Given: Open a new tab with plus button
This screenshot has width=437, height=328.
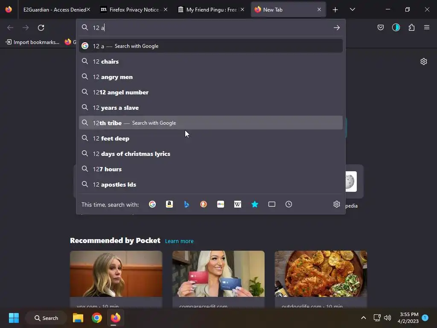Looking at the screenshot, I should point(335,10).
